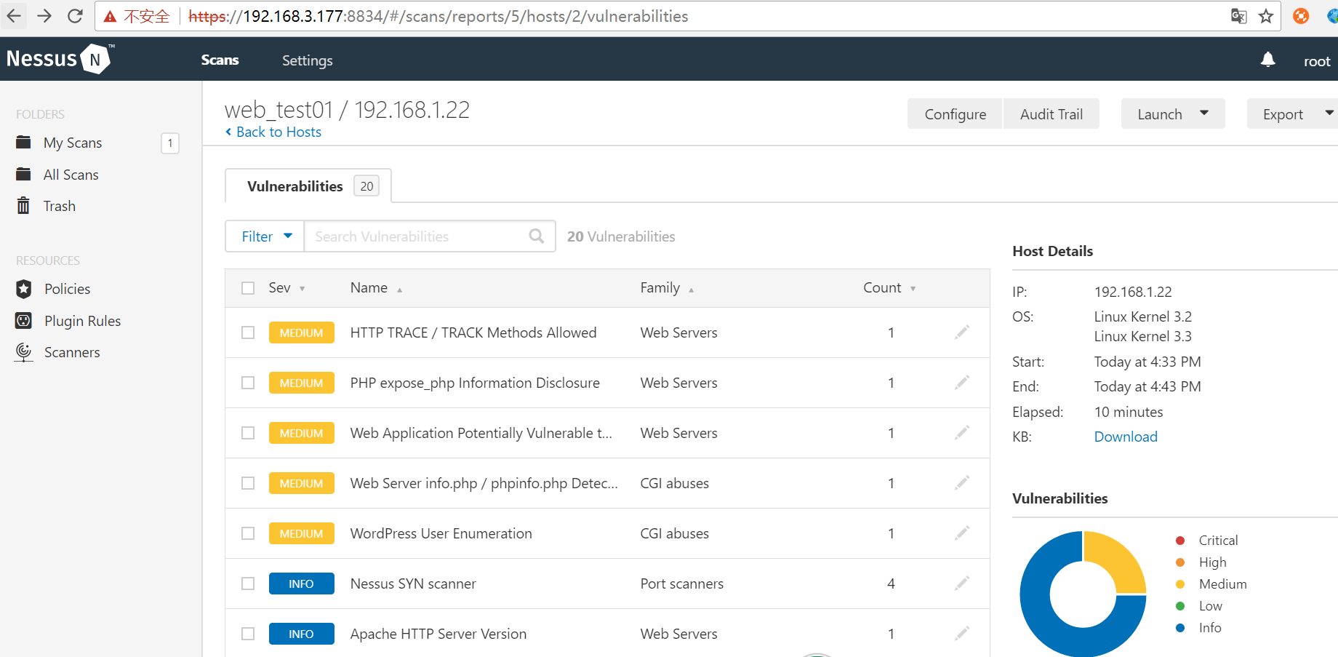Click the browser forward arrow
The height and width of the screenshot is (657, 1338).
click(x=44, y=16)
